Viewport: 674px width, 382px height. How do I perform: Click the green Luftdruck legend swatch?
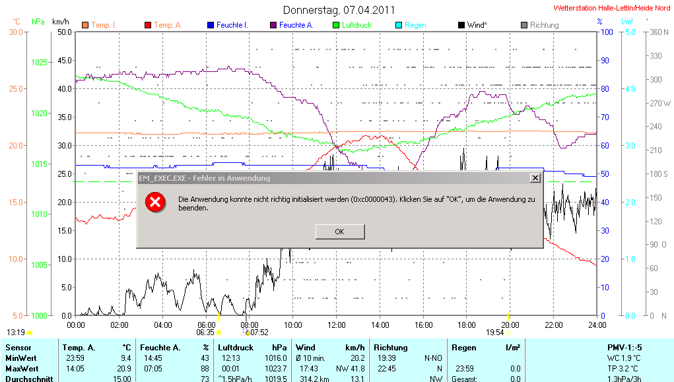(335, 25)
